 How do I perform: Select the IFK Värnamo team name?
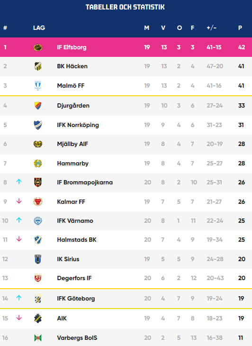pos(75,221)
